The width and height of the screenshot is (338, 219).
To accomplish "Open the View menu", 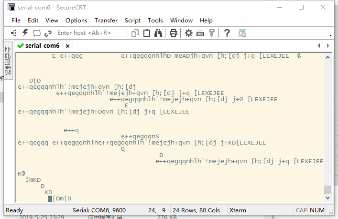I will 52,21.
